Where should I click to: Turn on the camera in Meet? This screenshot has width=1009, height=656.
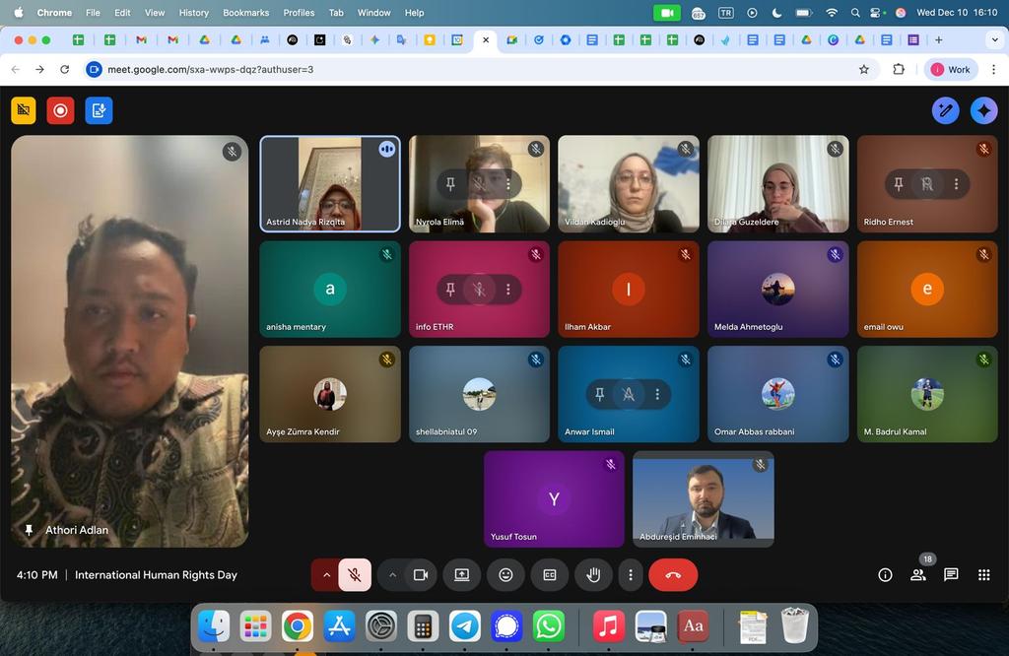(x=421, y=575)
